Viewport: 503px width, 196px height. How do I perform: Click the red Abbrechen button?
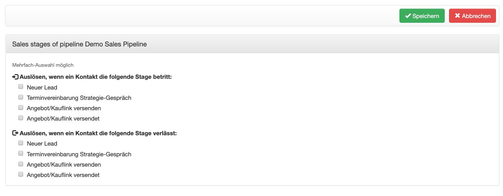tap(473, 16)
